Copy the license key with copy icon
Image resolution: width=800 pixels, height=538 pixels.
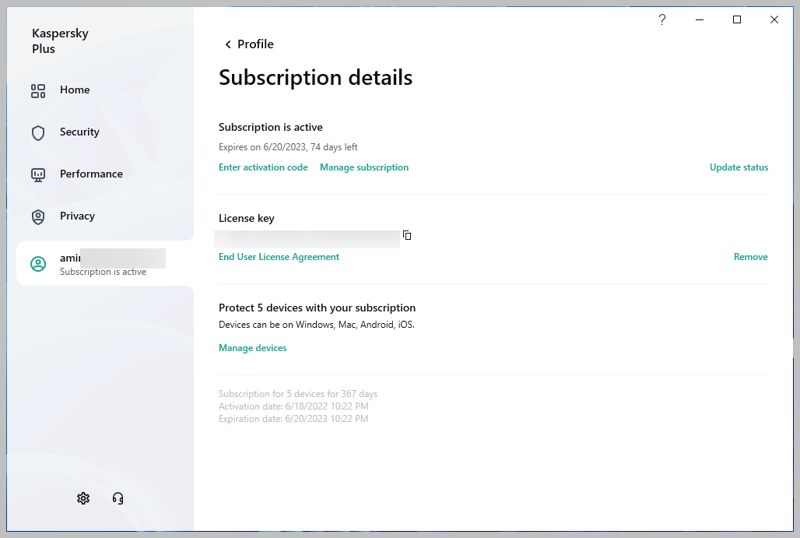pos(407,235)
